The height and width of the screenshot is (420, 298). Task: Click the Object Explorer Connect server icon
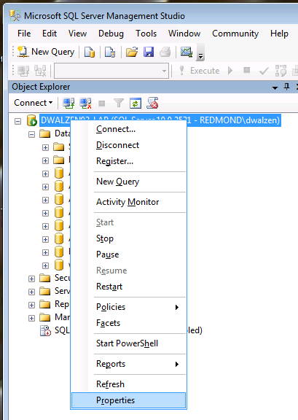click(x=68, y=103)
